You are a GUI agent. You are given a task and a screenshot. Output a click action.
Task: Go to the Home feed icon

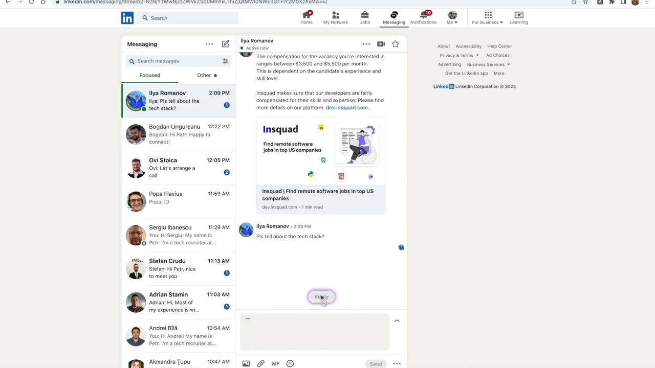tap(307, 17)
